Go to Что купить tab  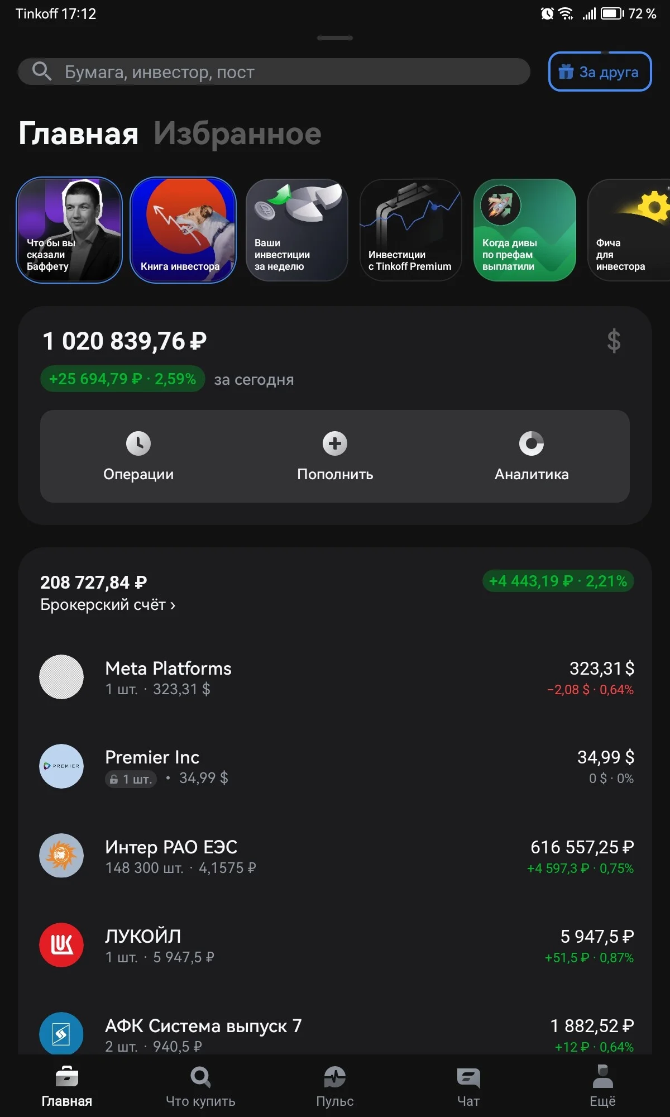200,1086
